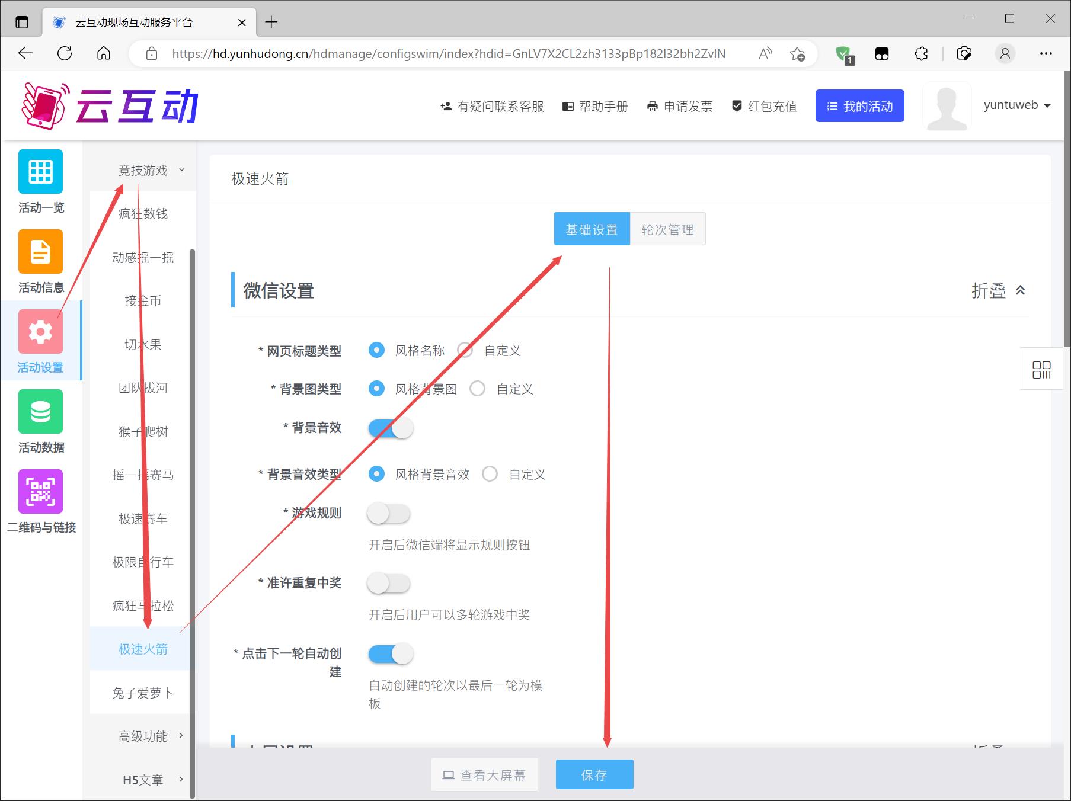
Task: Open browser settings and more menu
Action: point(1046,54)
